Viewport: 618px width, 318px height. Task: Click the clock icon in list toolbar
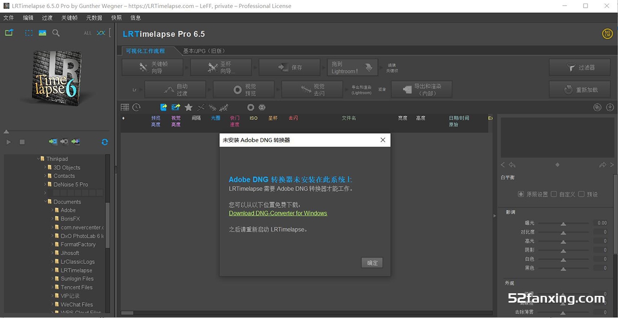(136, 108)
